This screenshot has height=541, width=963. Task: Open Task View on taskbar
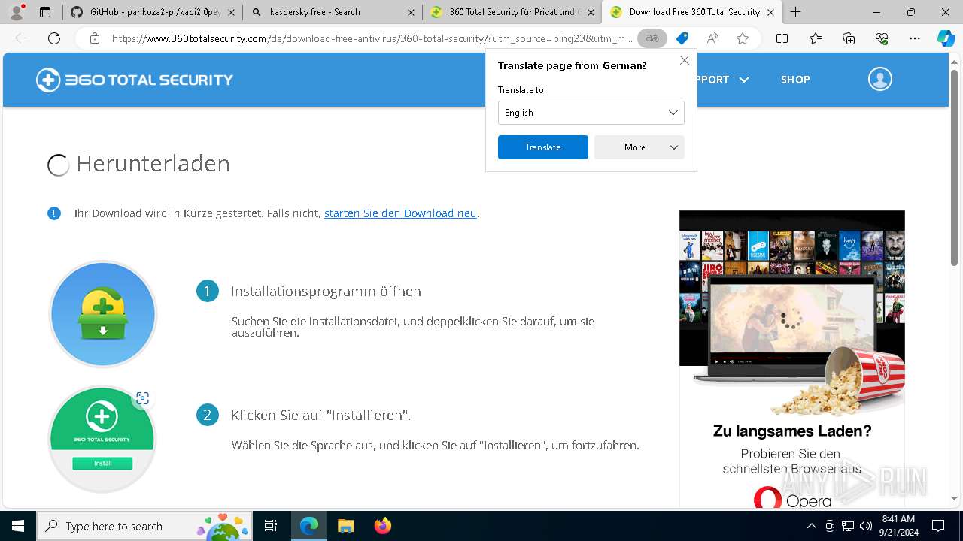point(271,526)
